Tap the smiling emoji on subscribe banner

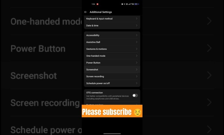[138, 112]
